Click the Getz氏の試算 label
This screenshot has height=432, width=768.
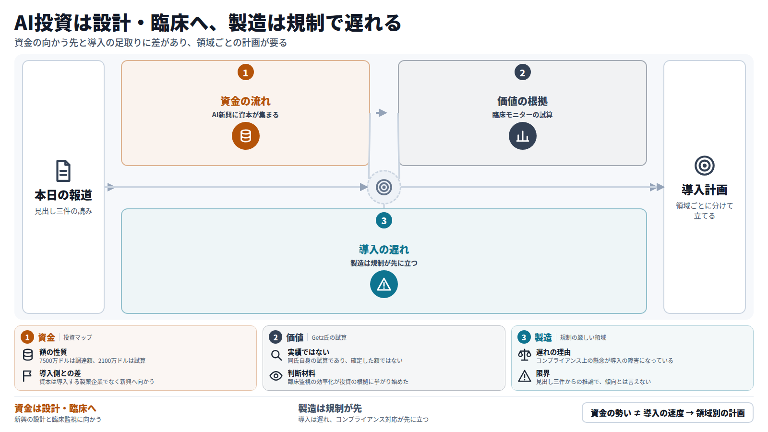pyautogui.click(x=329, y=337)
